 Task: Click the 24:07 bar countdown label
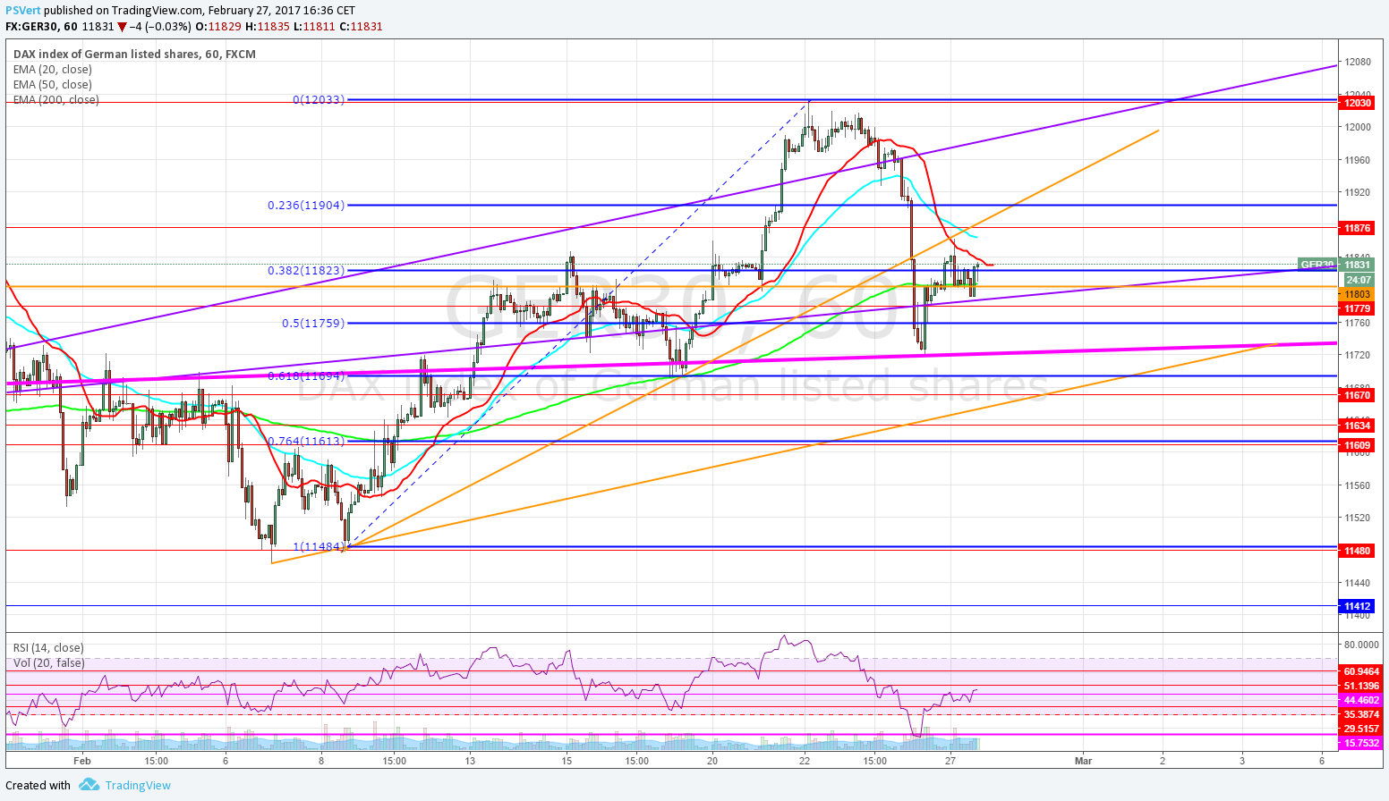(1357, 280)
